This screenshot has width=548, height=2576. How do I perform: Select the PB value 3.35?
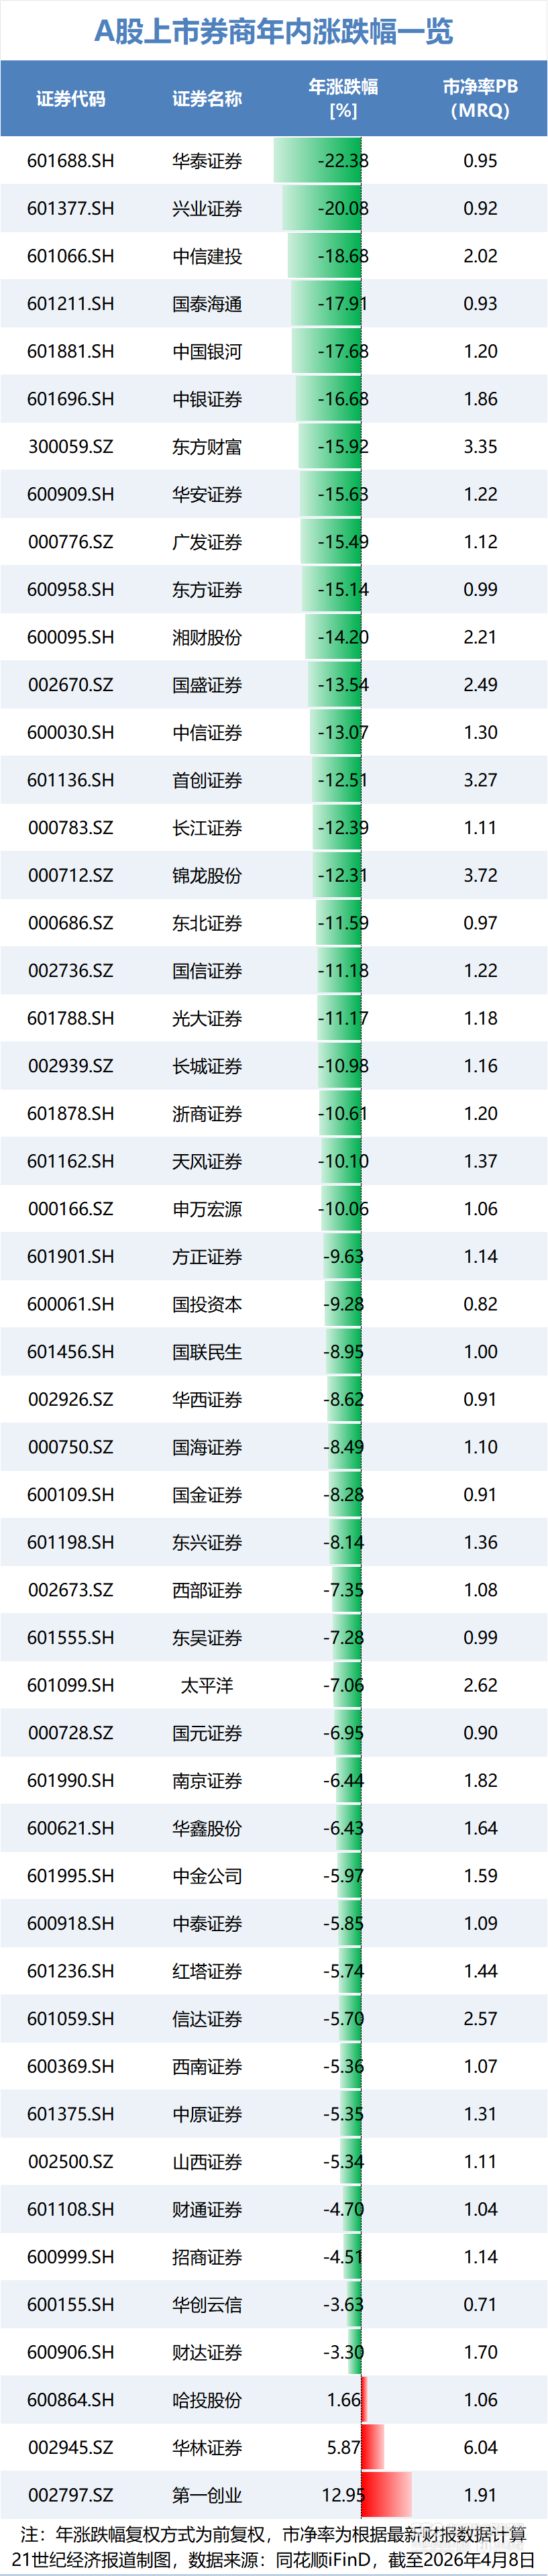point(480,447)
